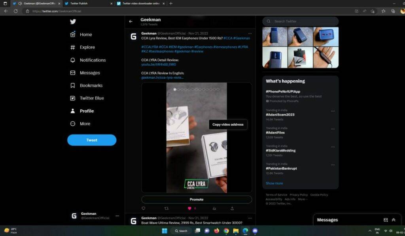Open the #PakistanBankrupt trend
The height and width of the screenshot is (236, 405).
click(281, 168)
